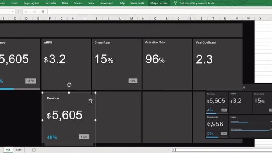Open the Insert ribbon tab
This screenshot has height=153, width=272.
coord(14,3)
